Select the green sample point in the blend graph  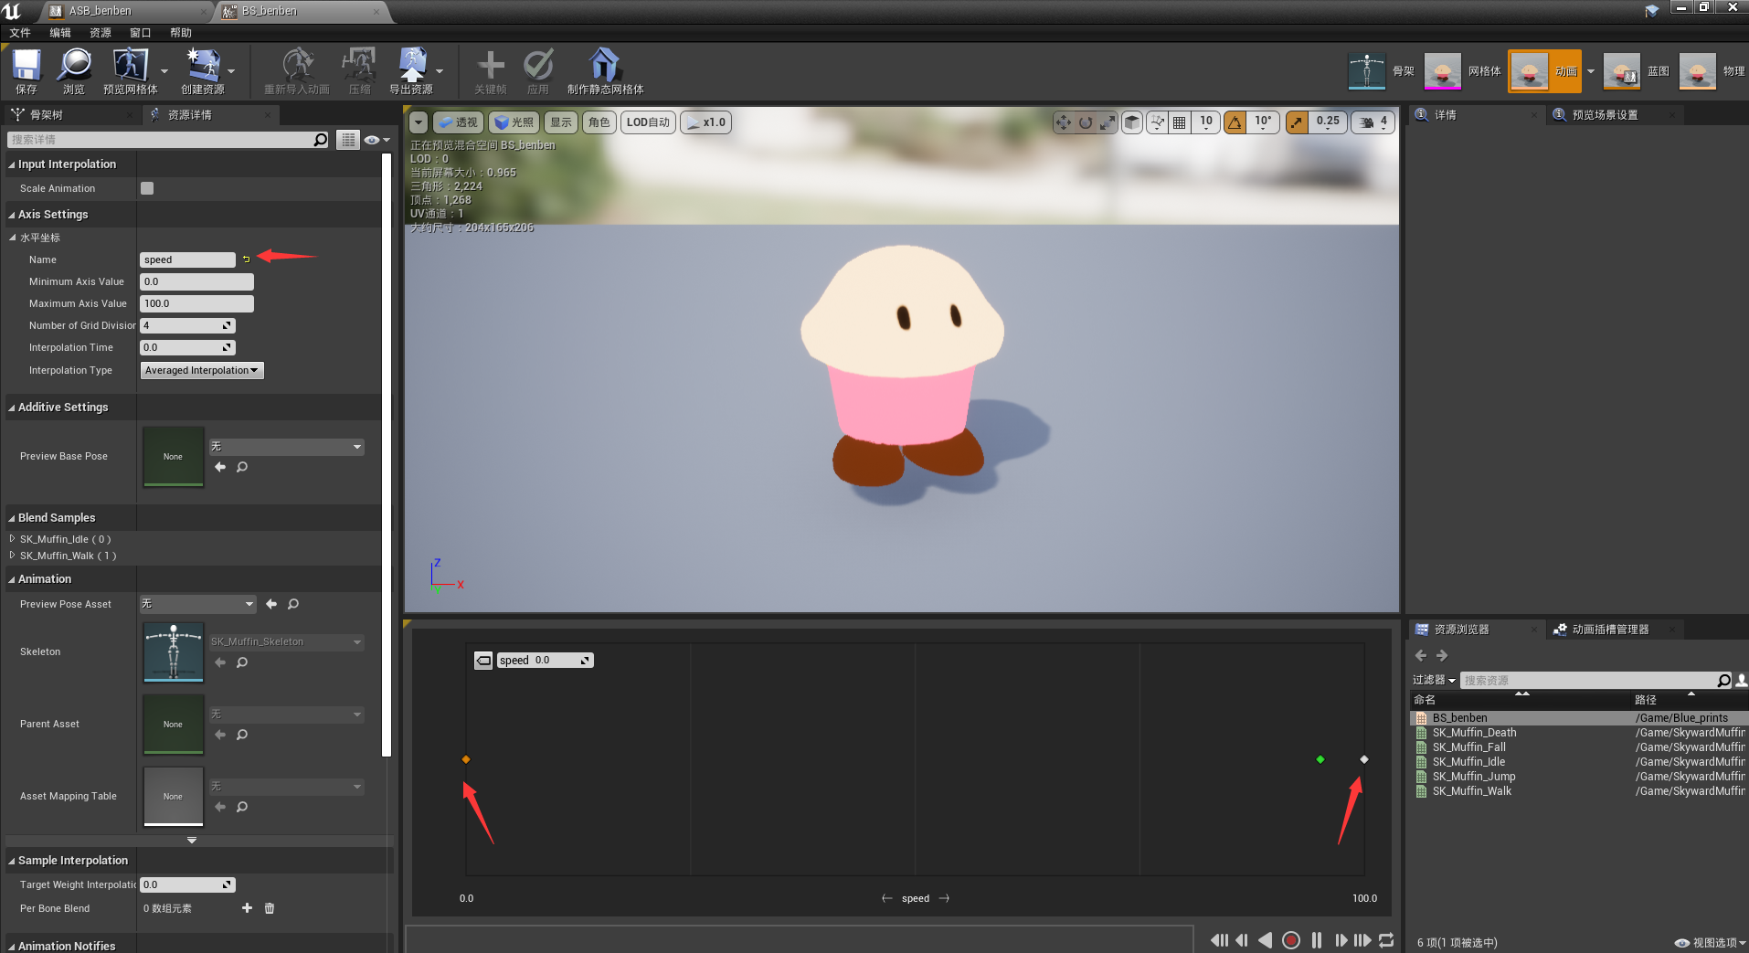pyautogui.click(x=1320, y=759)
